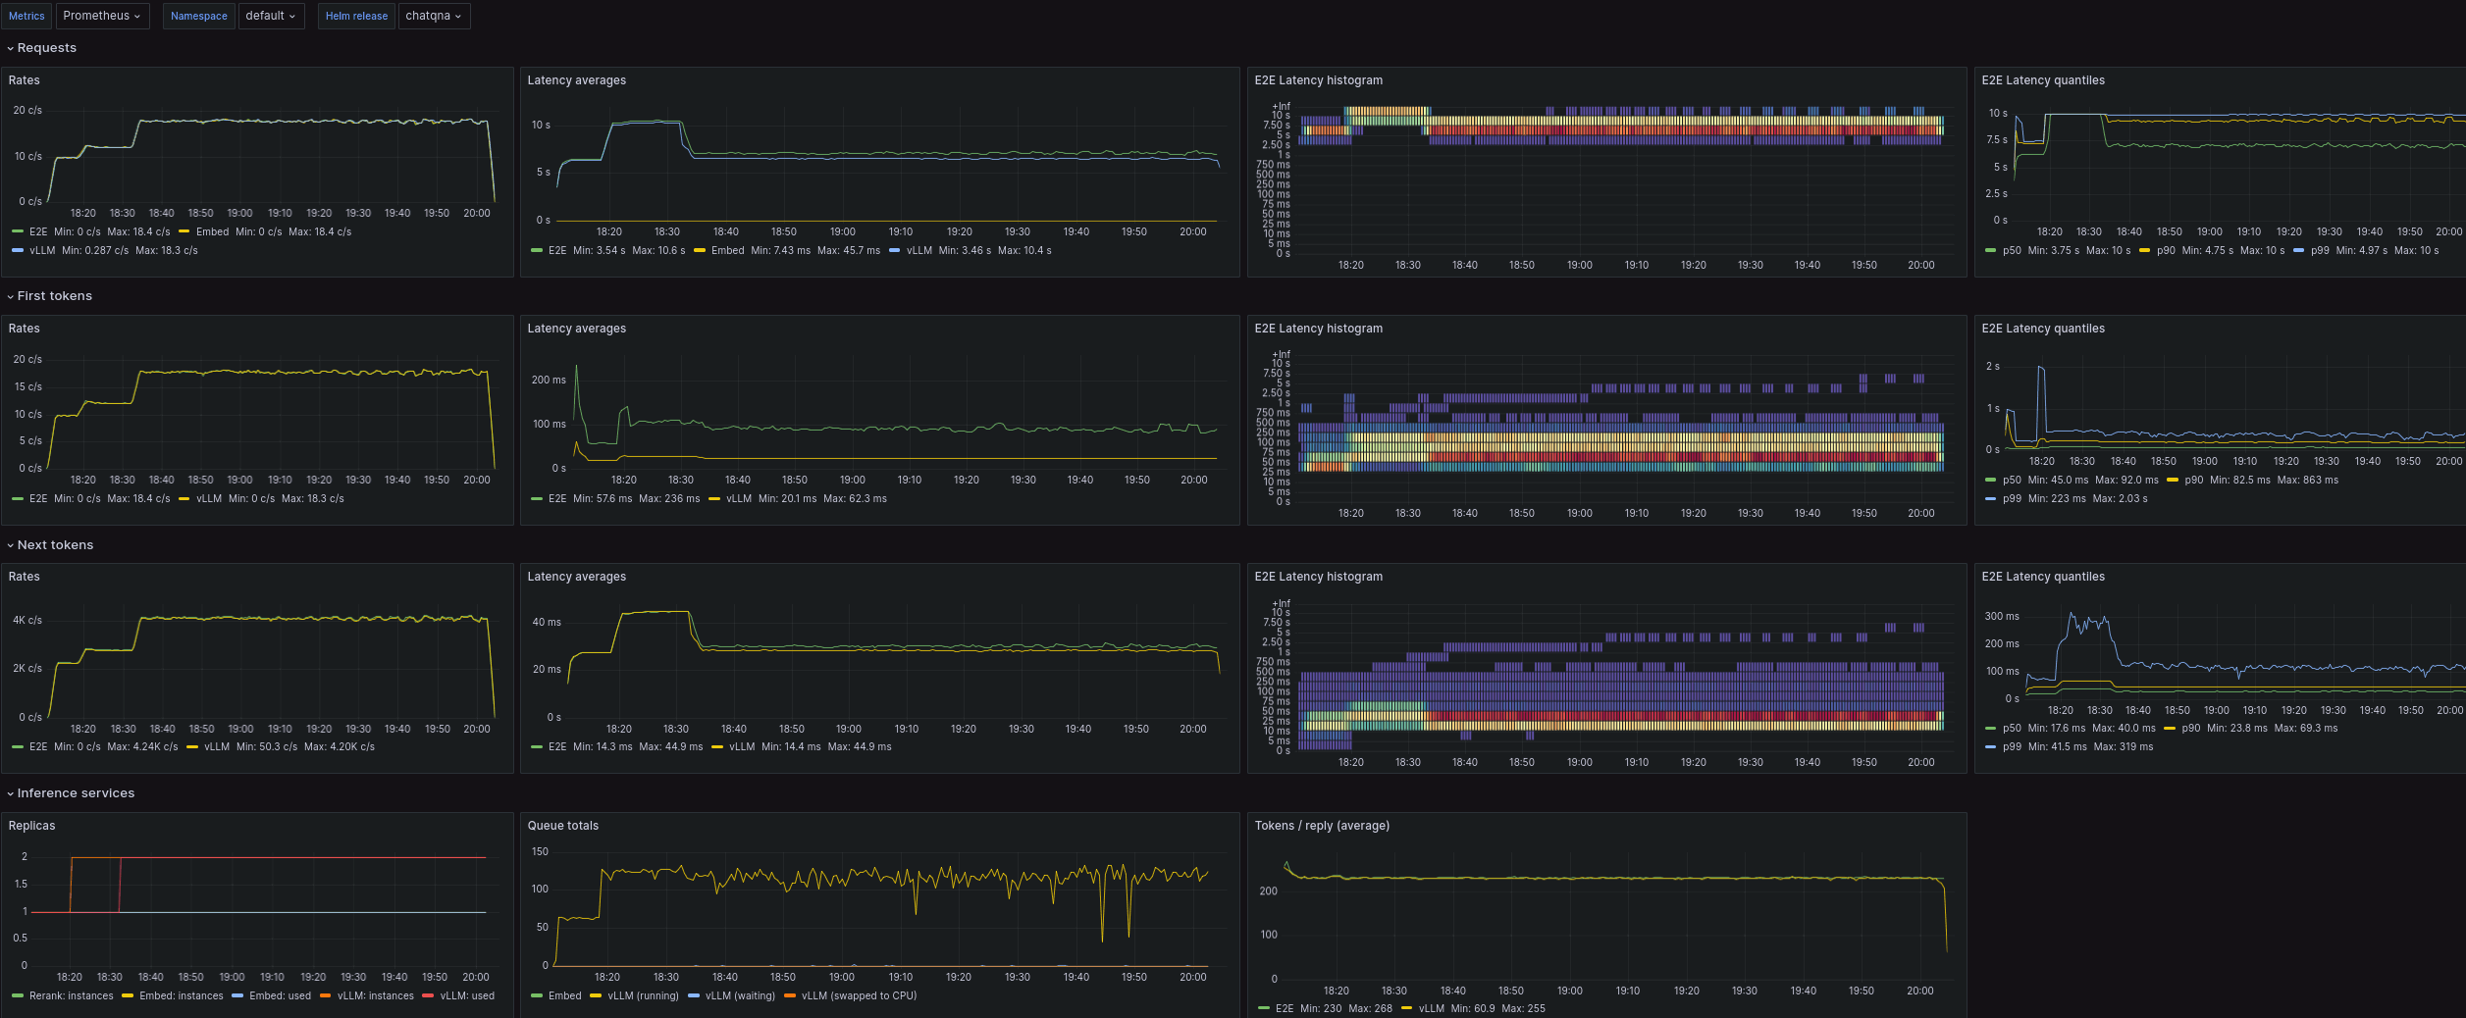Viewport: 2466px width, 1018px height.
Task: Click the Metrics variable label
Action: coord(26,16)
